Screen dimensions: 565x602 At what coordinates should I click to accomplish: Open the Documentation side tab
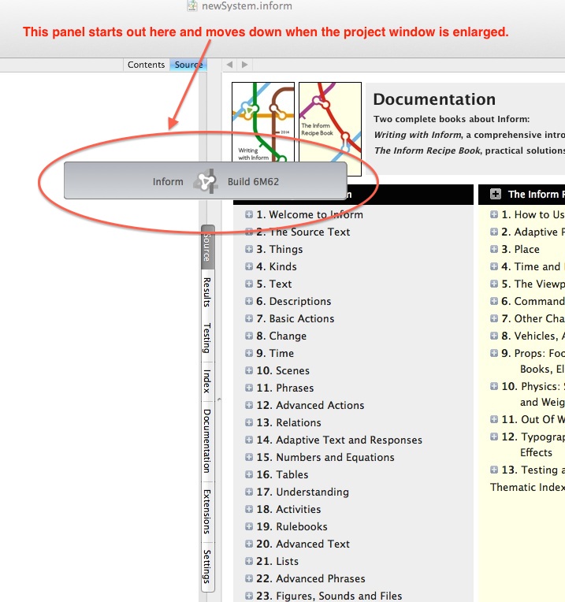point(207,440)
